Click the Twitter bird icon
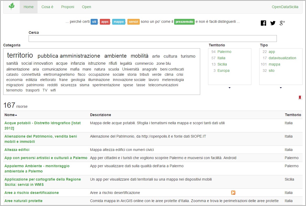The image size is (306, 206). tap(273, 23)
